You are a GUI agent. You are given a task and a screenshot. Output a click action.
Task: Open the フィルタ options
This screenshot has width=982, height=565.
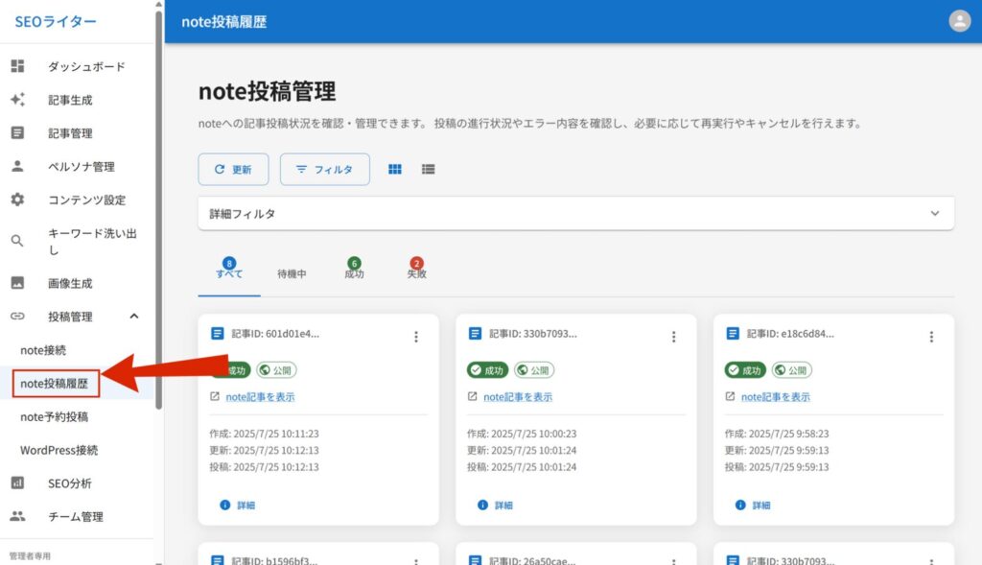324,169
